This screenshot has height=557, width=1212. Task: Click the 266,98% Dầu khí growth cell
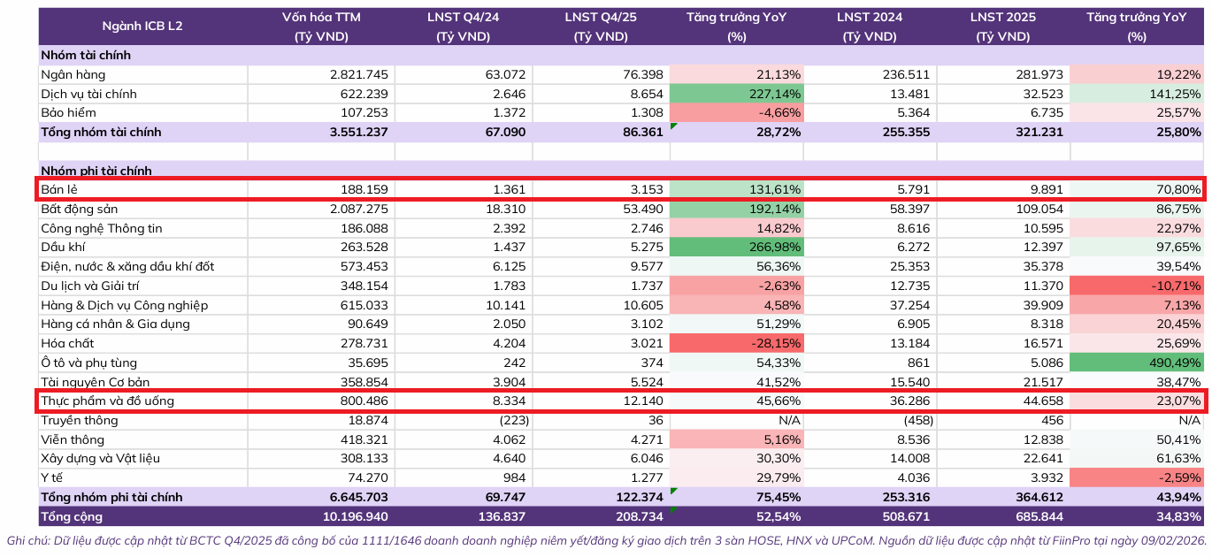click(x=738, y=248)
